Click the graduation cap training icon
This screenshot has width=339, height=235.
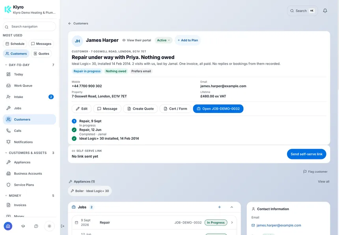click(x=23, y=226)
